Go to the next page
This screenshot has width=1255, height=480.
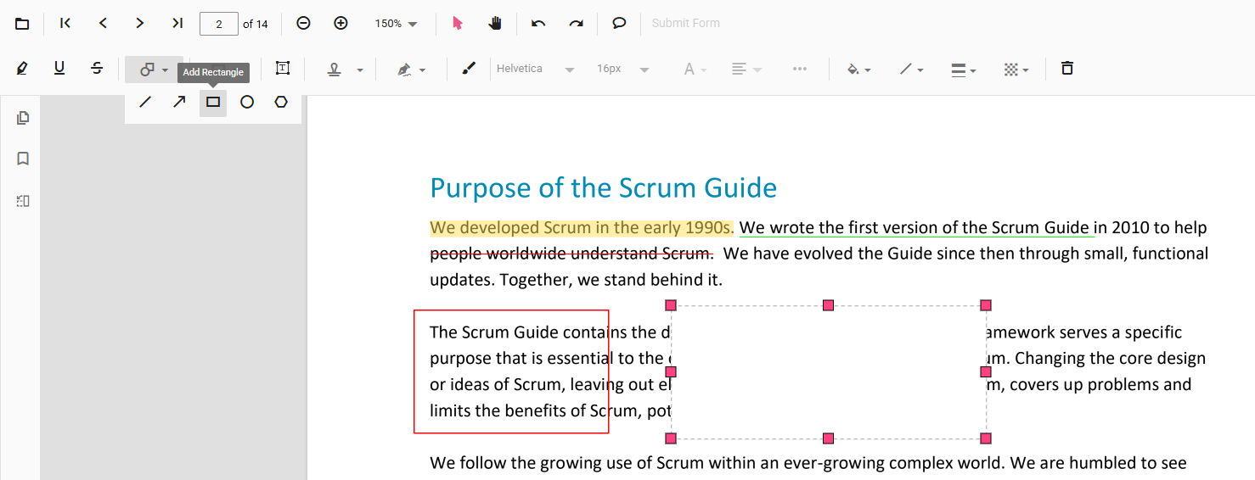pyautogui.click(x=140, y=24)
